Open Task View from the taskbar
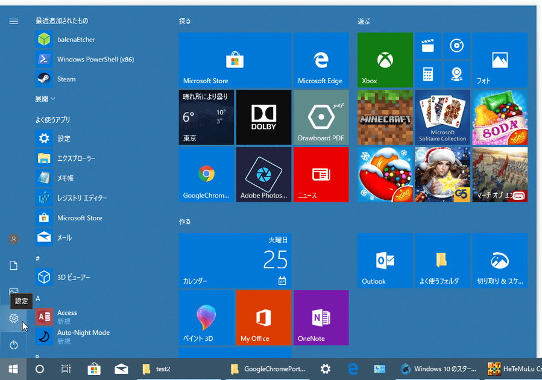The image size is (542, 380). click(x=66, y=369)
